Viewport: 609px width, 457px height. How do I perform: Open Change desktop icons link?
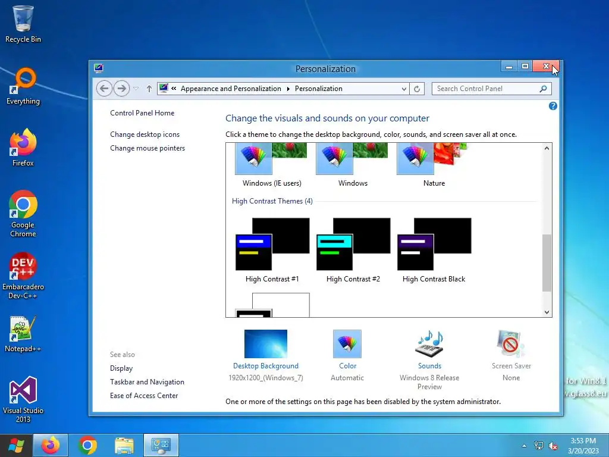[145, 134]
